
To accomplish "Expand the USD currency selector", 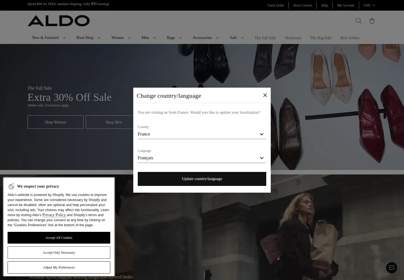I will [369, 5].
